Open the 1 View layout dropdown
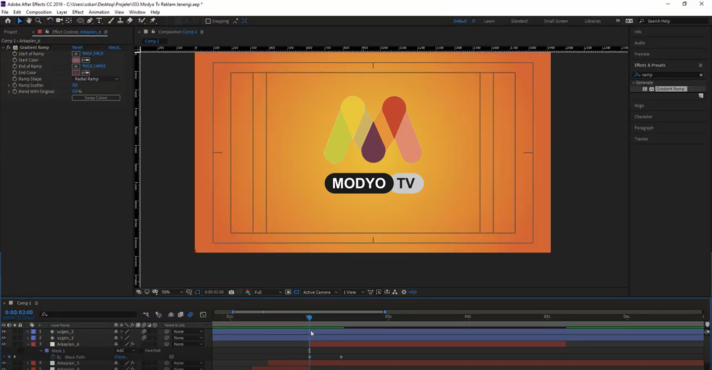This screenshot has height=370, width=712. [x=354, y=292]
